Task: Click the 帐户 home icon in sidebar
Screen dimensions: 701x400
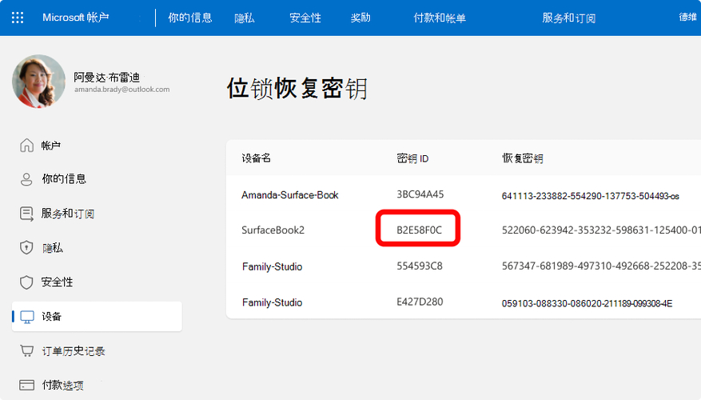Action: [x=26, y=146]
